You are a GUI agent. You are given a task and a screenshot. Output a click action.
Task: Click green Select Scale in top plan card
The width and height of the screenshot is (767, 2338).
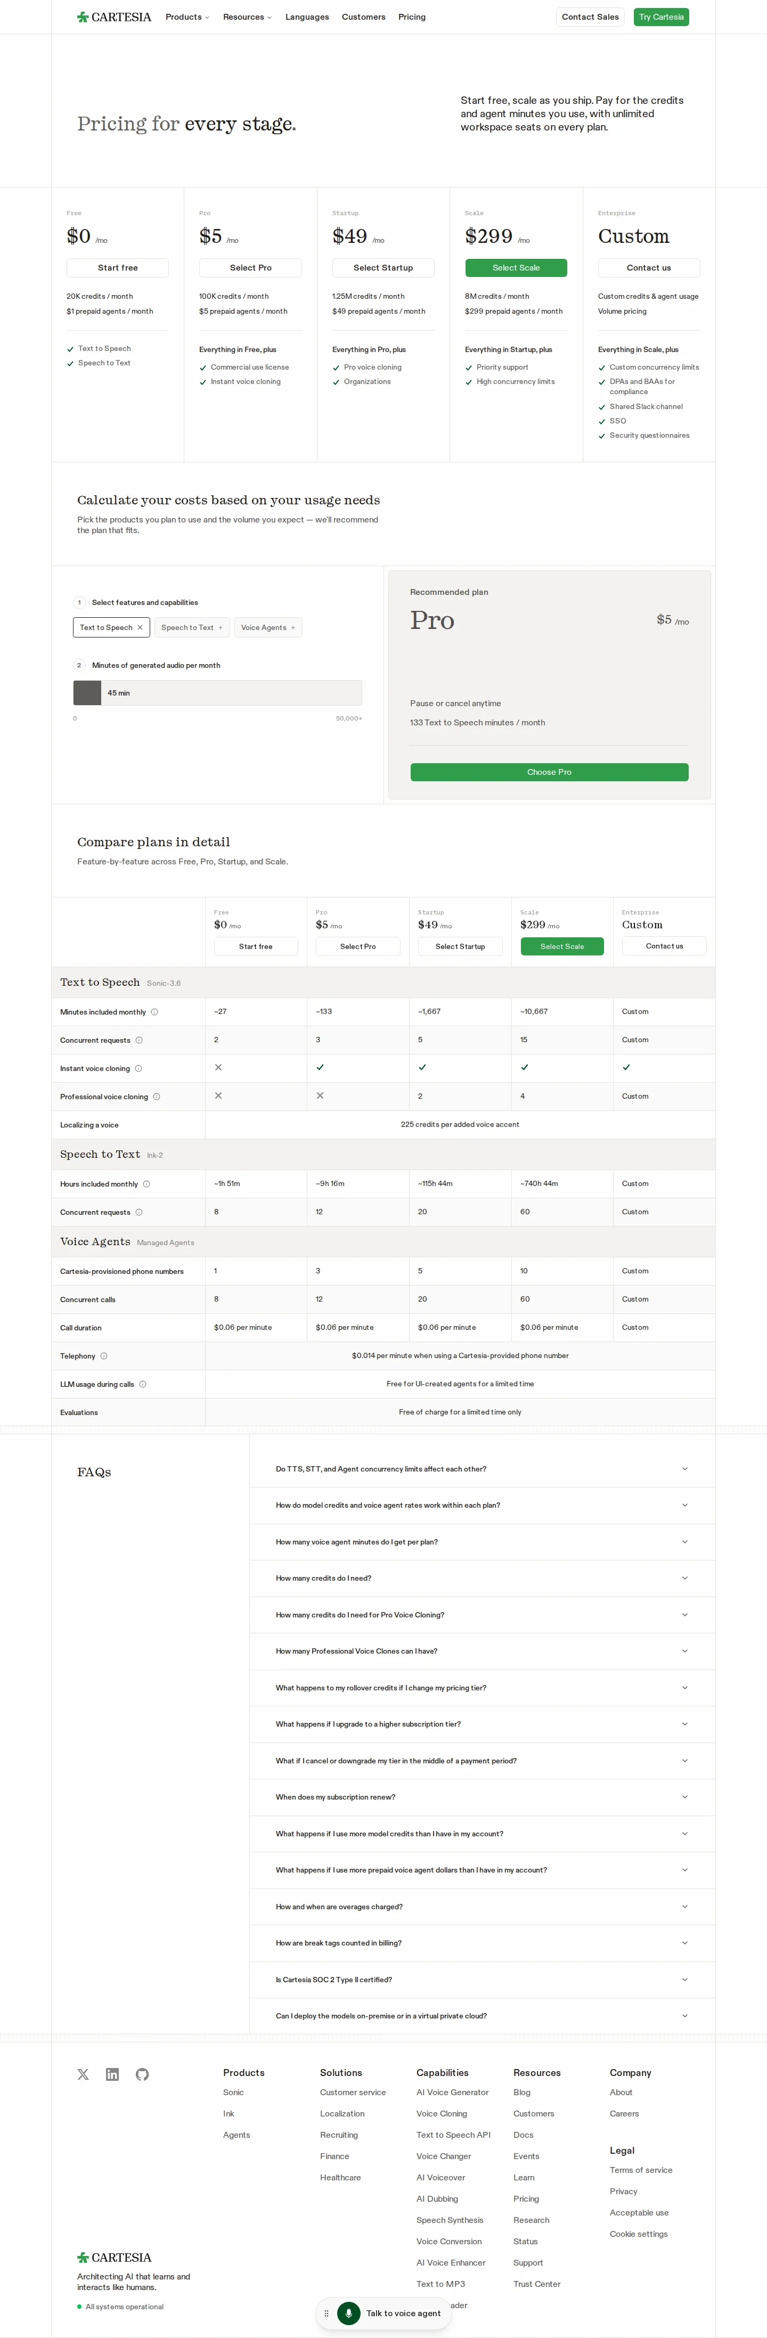click(x=517, y=268)
